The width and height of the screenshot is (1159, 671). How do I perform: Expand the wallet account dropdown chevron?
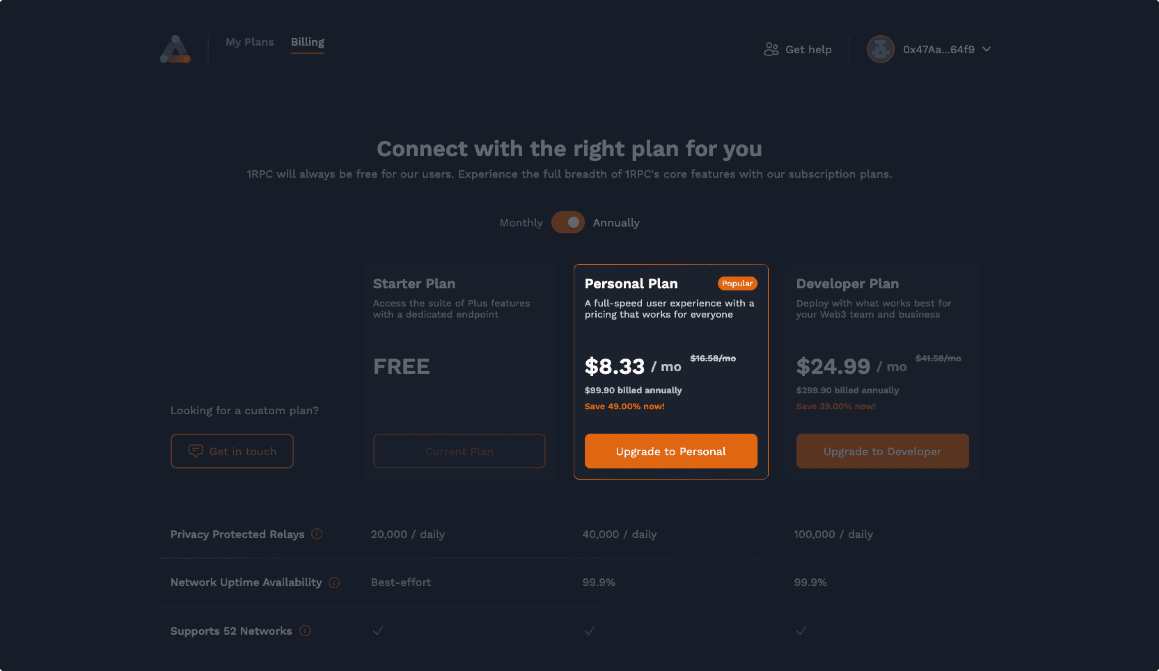pyautogui.click(x=987, y=49)
